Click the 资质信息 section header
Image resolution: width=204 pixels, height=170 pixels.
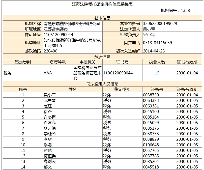click(x=102, y=56)
